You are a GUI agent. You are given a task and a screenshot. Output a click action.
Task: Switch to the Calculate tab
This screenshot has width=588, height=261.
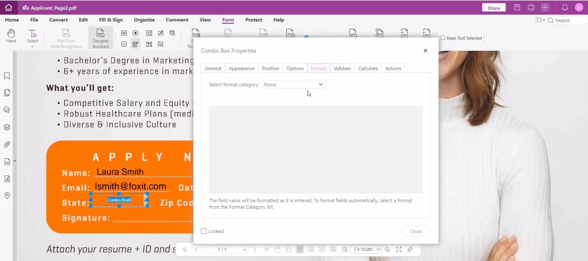[x=368, y=68]
